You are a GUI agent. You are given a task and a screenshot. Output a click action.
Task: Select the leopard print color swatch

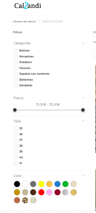25,200
